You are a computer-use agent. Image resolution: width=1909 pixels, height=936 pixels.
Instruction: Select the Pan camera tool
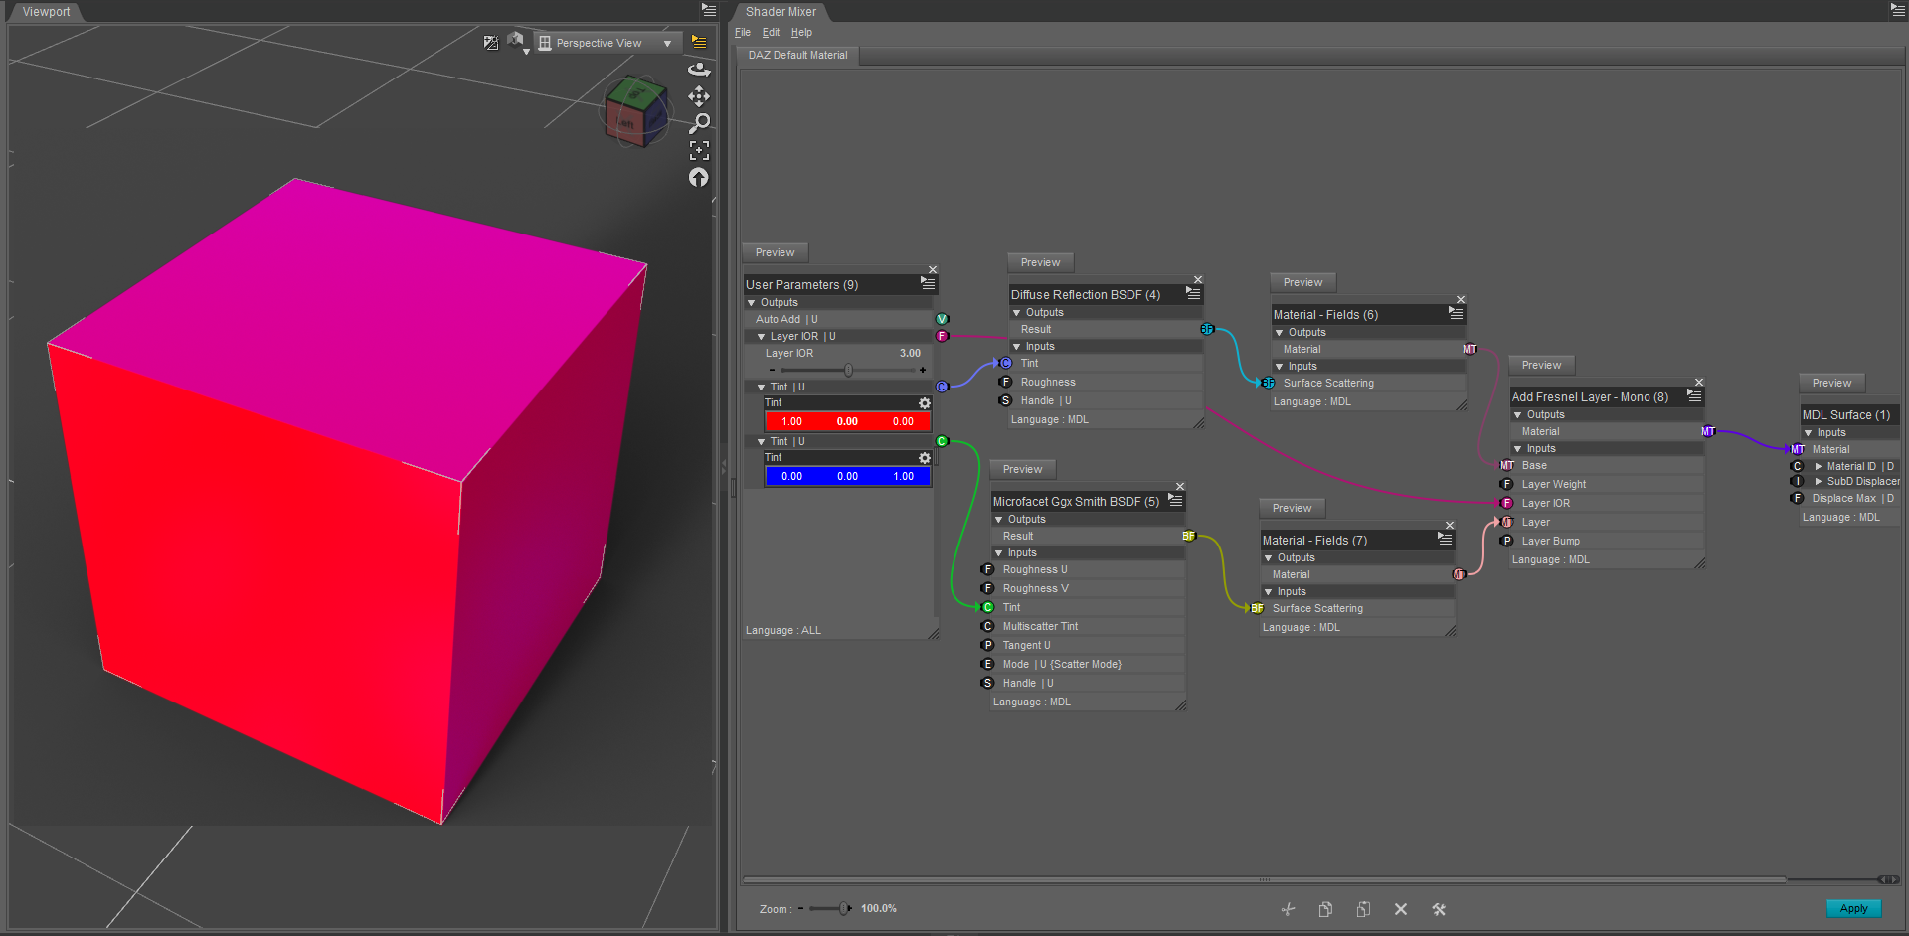click(x=699, y=96)
